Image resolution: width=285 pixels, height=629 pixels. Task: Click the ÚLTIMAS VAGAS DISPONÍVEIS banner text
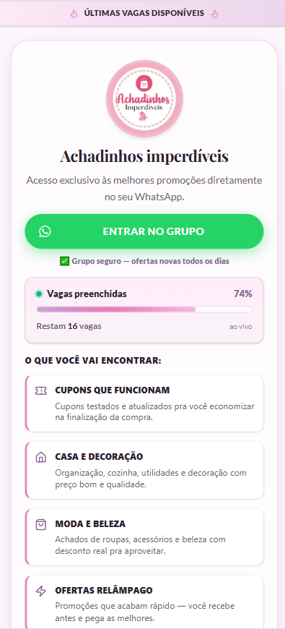coord(144,13)
